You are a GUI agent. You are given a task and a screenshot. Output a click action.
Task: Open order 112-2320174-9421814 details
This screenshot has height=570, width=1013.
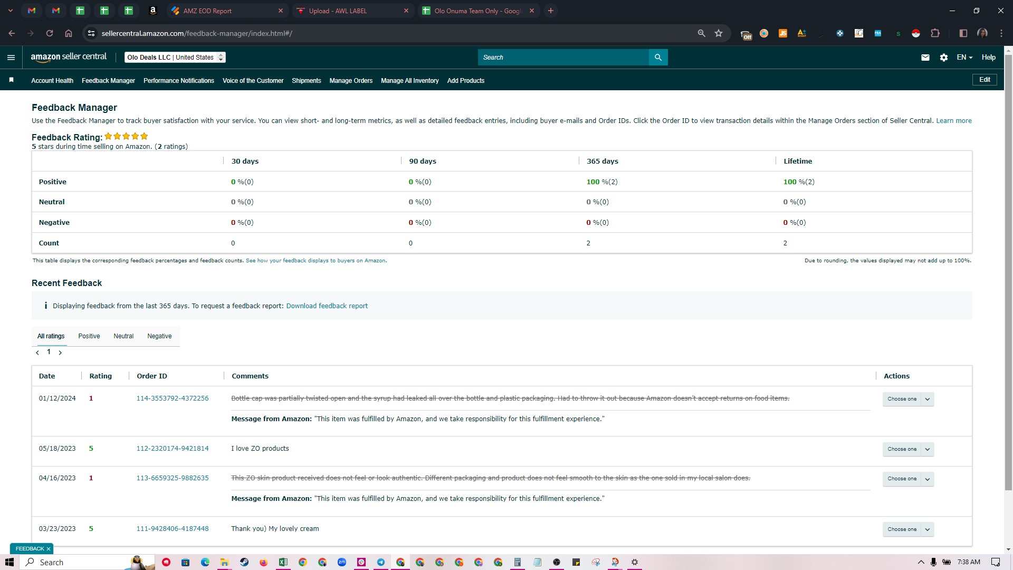click(x=173, y=449)
